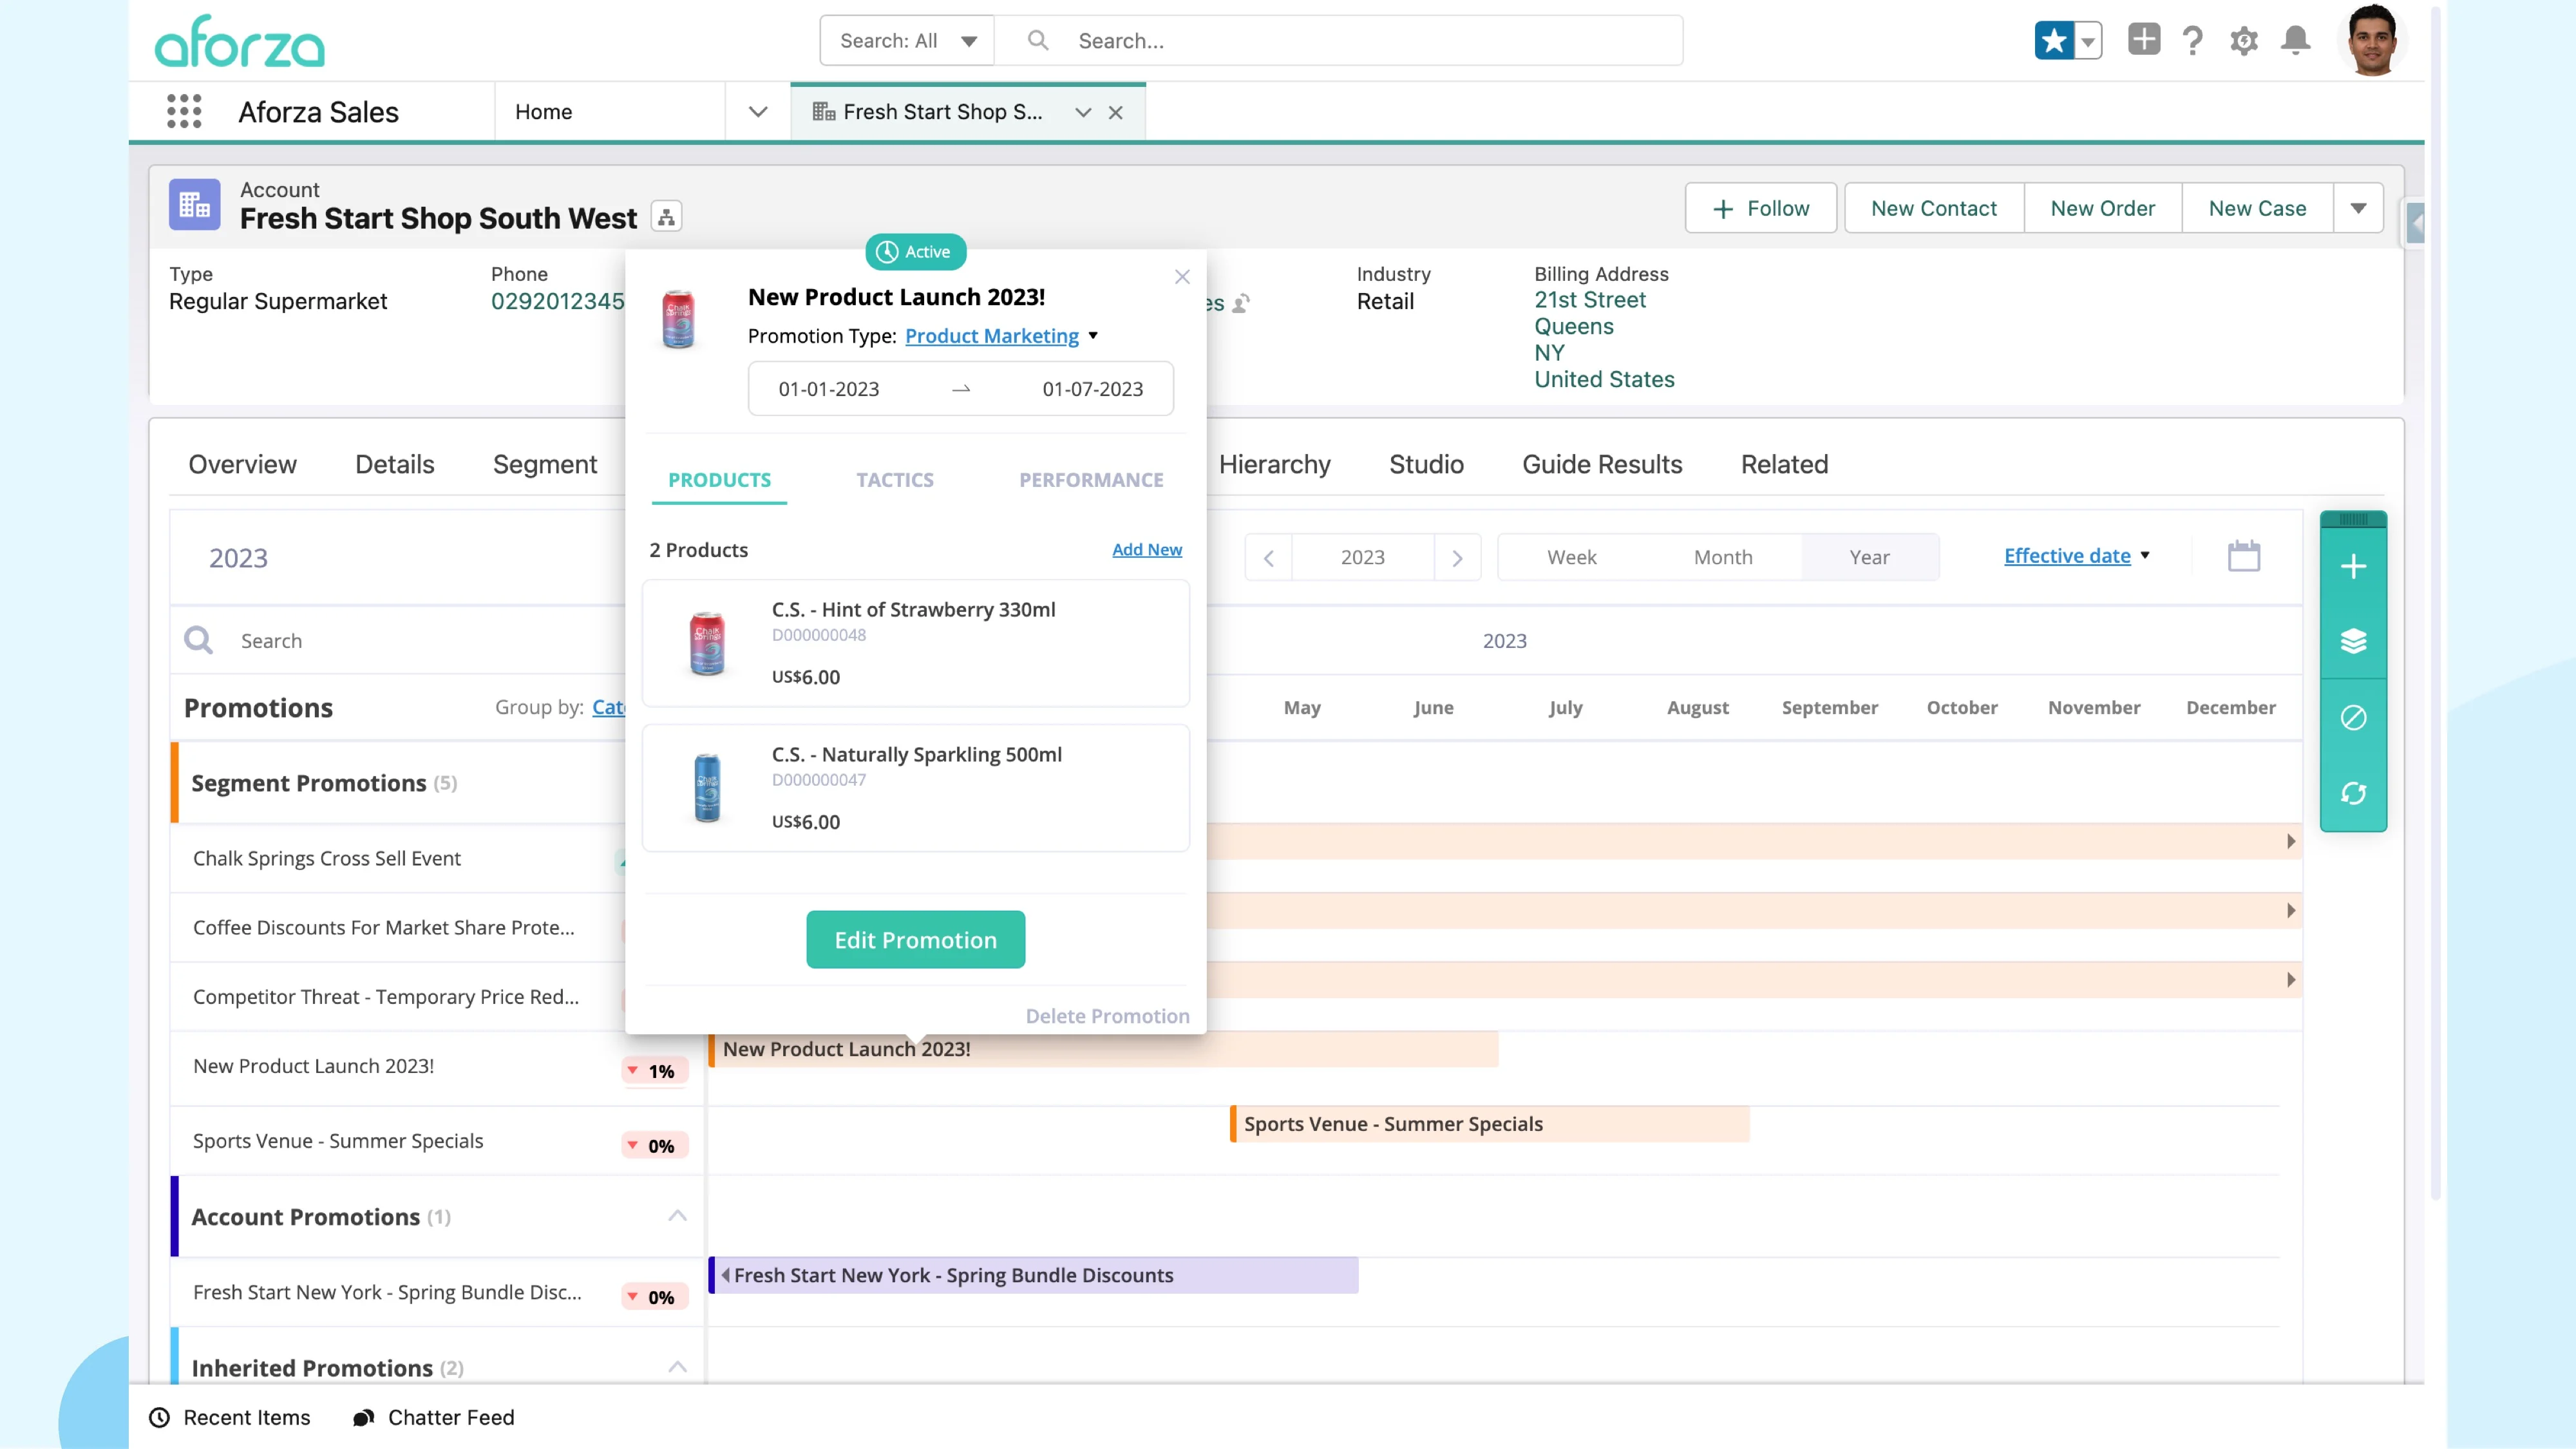Viewport: 2576px width, 1449px height.
Task: Open Recent Items utility
Action: pos(230,1417)
